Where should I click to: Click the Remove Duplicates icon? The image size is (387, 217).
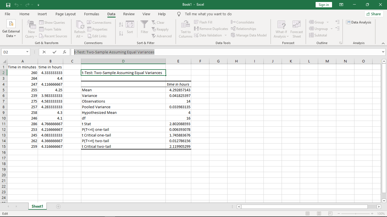196,29
